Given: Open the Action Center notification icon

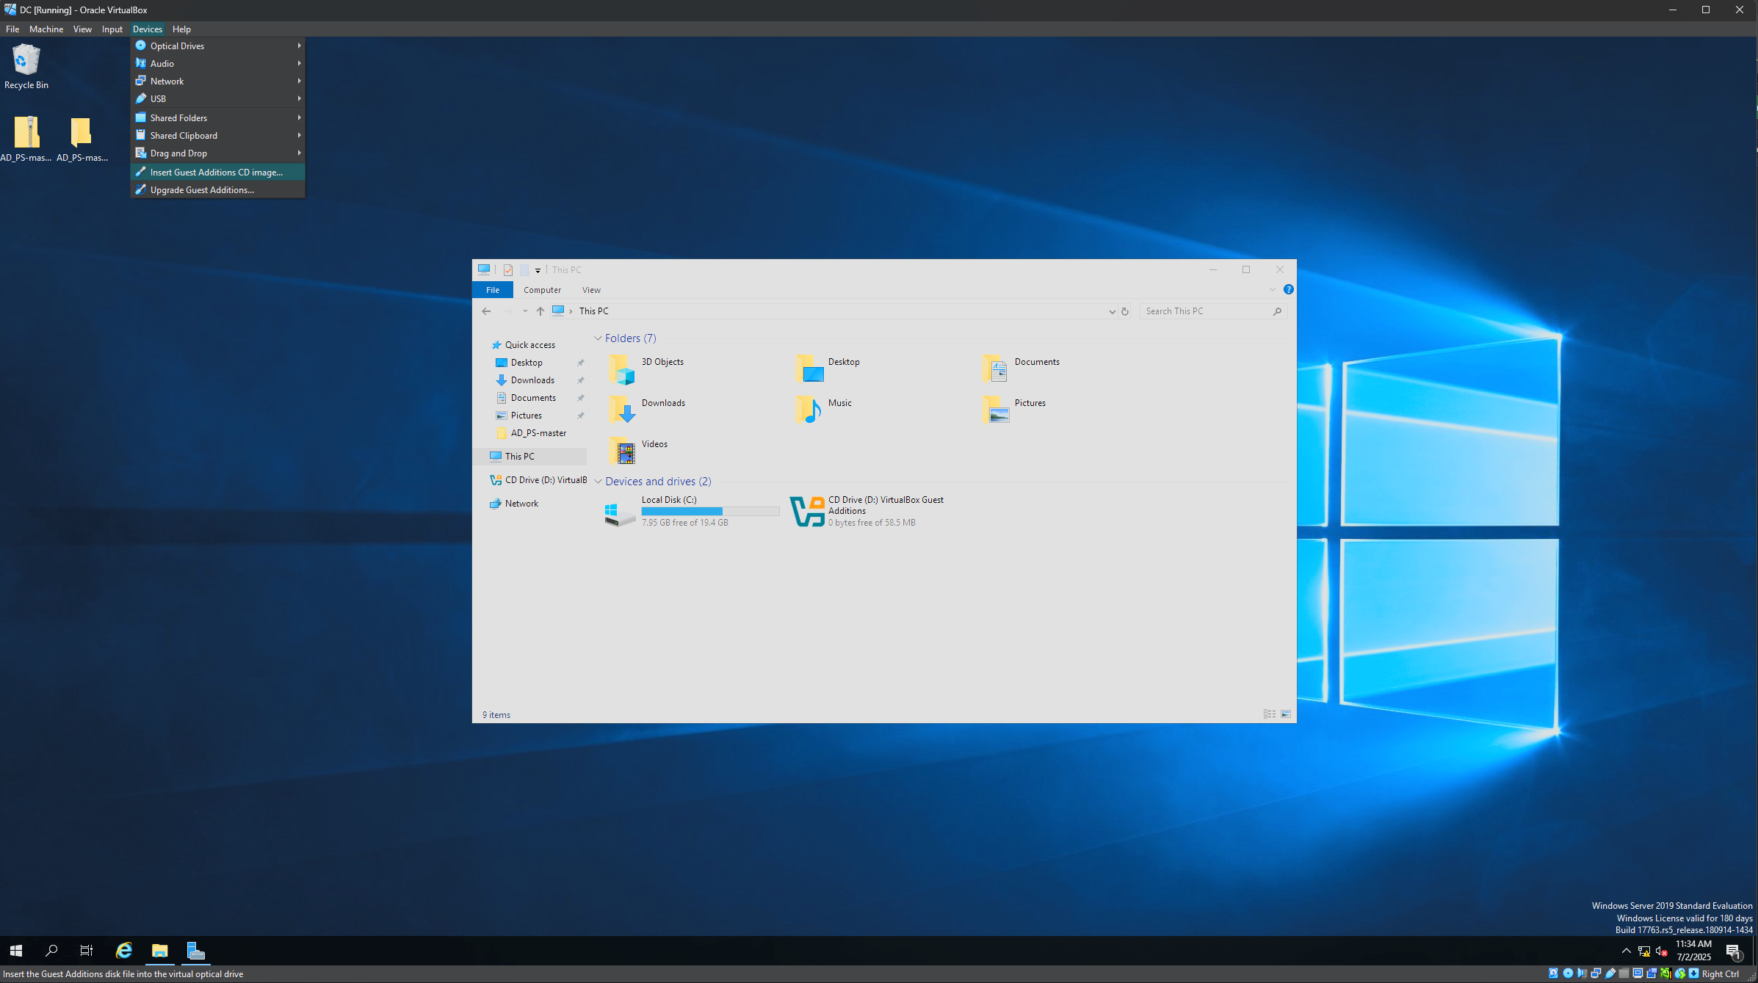Looking at the screenshot, I should click(x=1733, y=951).
